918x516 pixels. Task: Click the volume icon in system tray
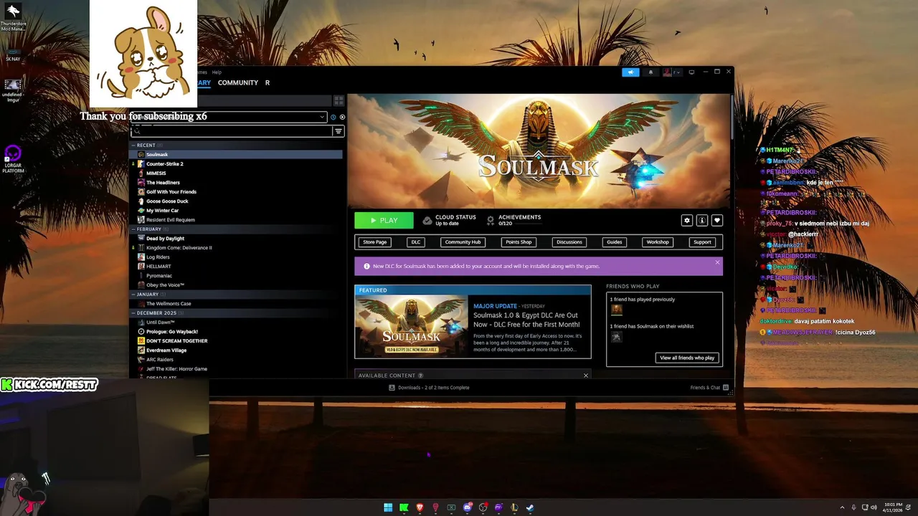pos(873,507)
